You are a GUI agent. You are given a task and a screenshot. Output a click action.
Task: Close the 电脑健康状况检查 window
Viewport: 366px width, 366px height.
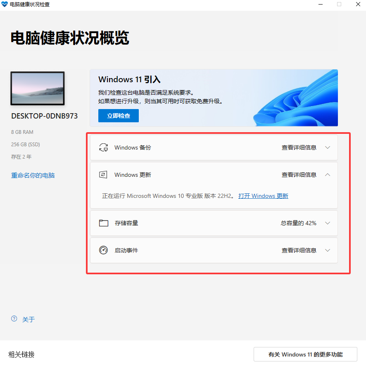[x=358, y=4]
